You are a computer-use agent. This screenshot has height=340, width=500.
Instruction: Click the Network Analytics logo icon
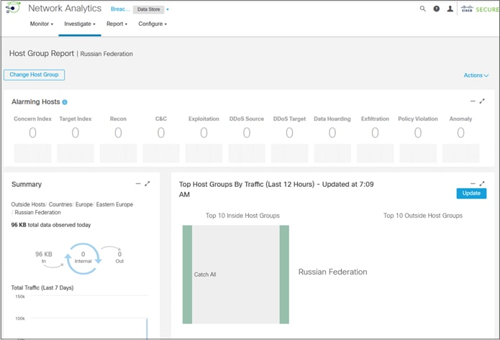(13, 8)
